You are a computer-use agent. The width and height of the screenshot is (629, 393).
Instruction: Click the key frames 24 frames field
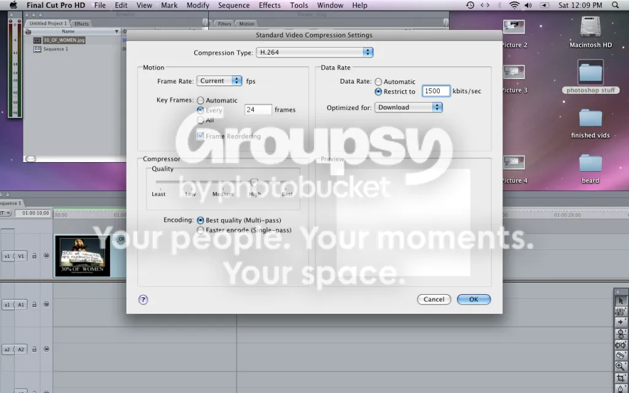[x=258, y=109]
